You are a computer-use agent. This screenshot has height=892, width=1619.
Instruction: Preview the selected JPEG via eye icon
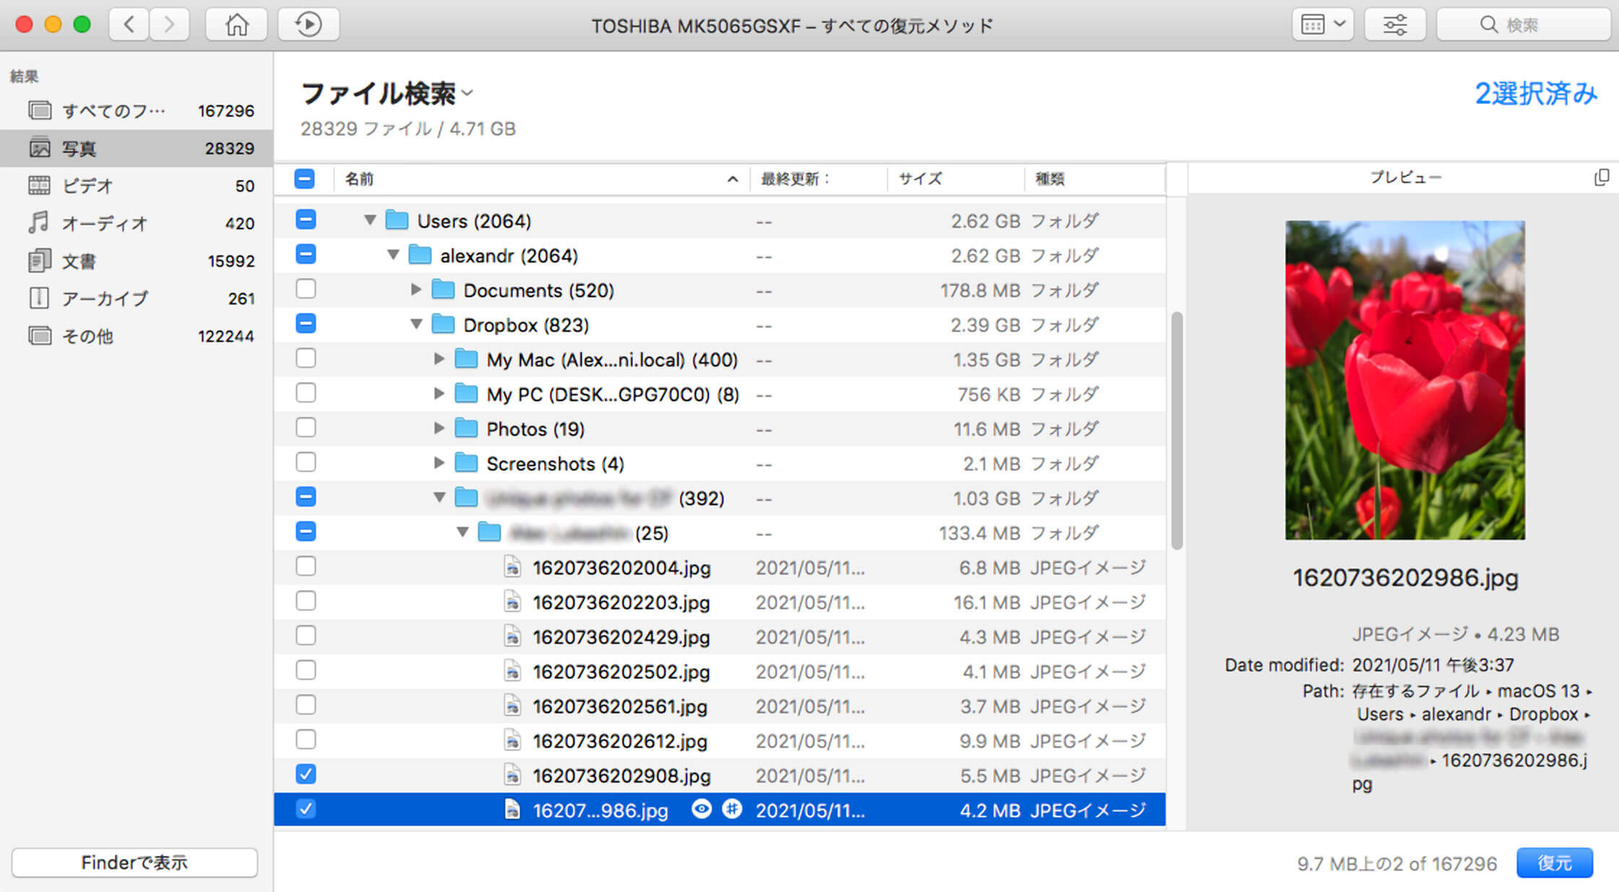pyautogui.click(x=701, y=810)
